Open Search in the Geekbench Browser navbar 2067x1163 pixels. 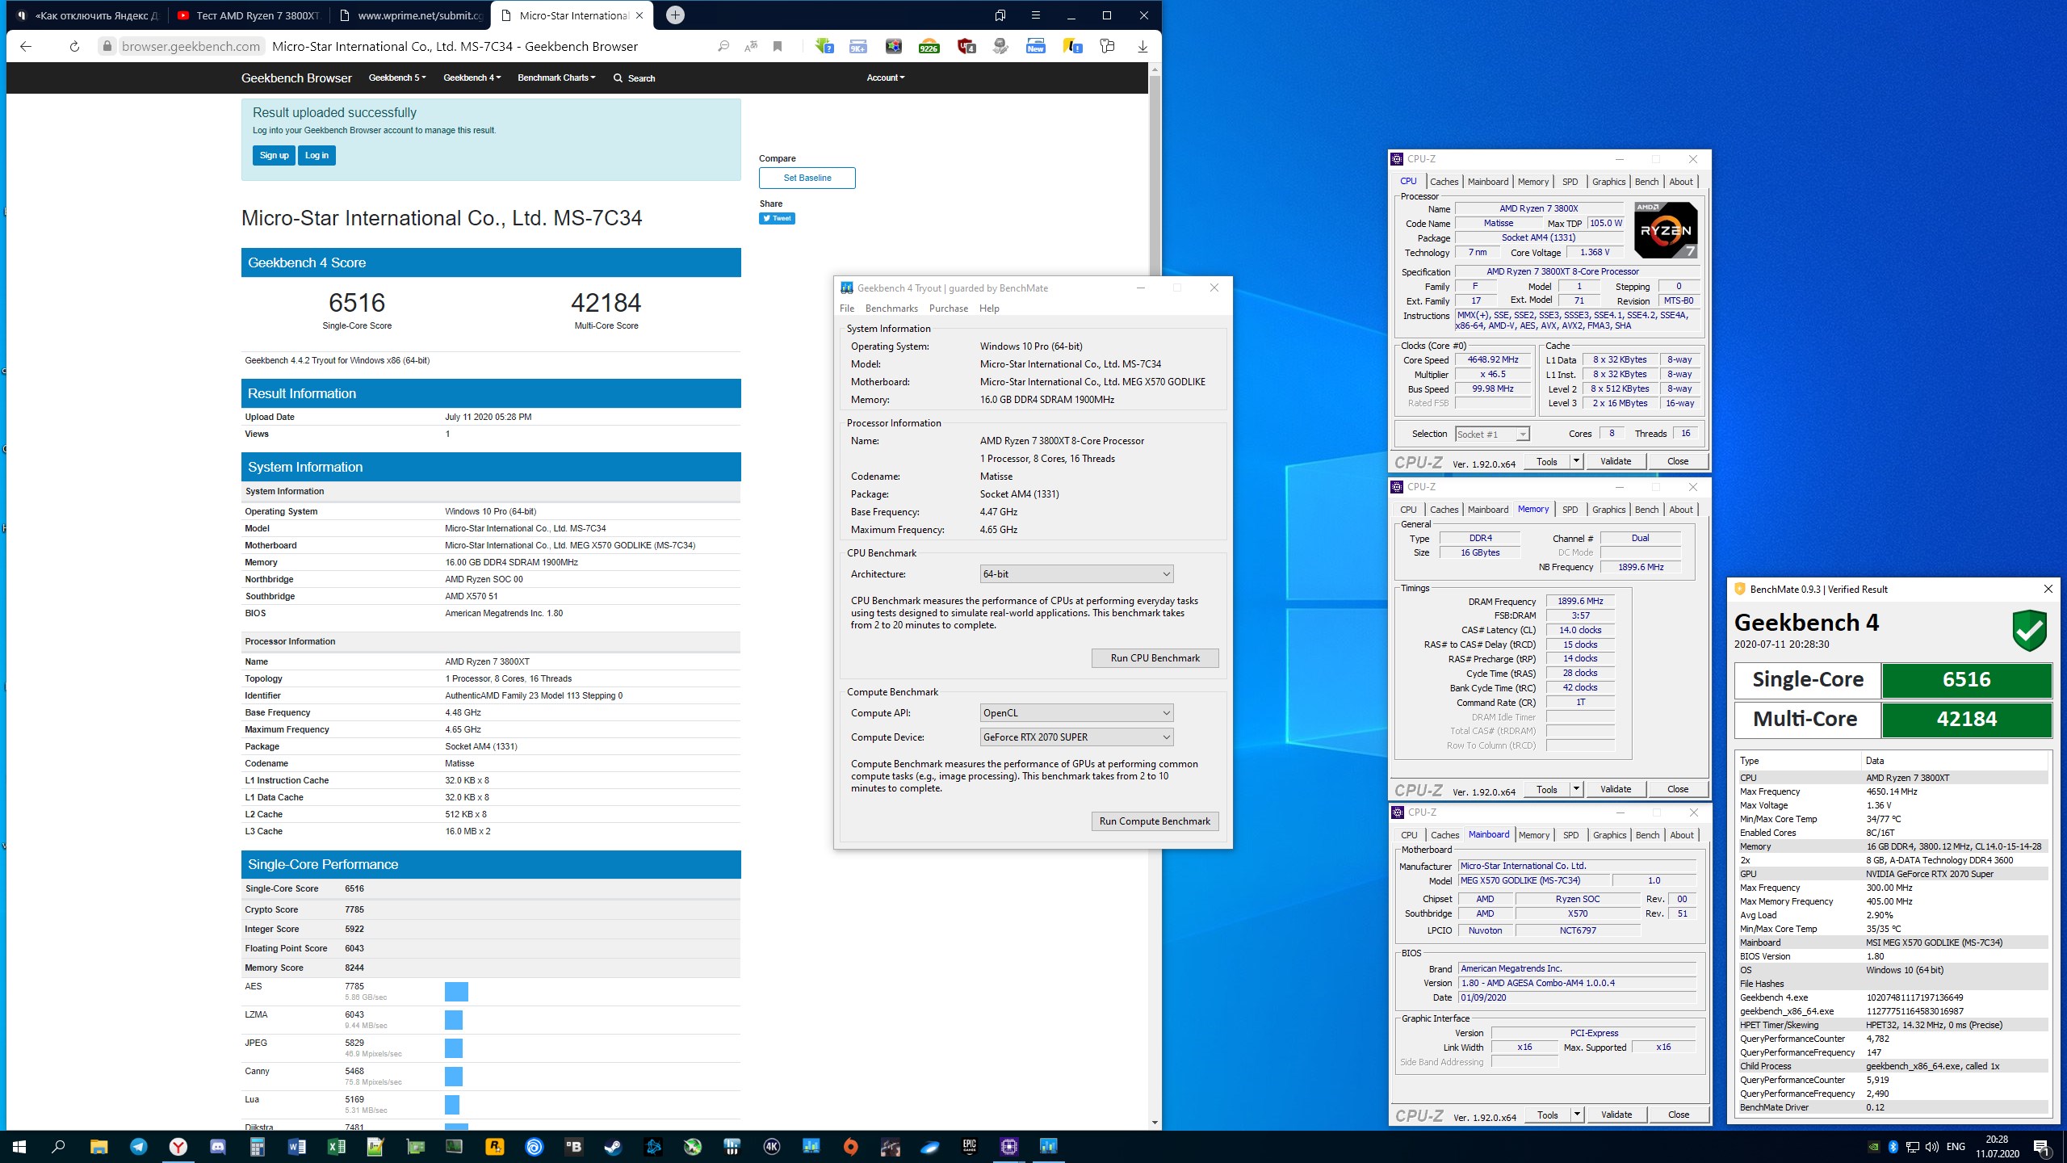(634, 78)
